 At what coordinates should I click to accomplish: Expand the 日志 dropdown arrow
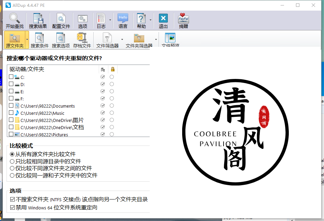click(110, 20)
